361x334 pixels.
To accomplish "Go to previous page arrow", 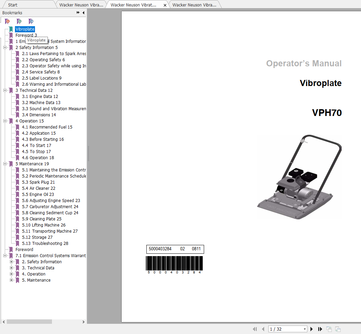I will (263, 329).
